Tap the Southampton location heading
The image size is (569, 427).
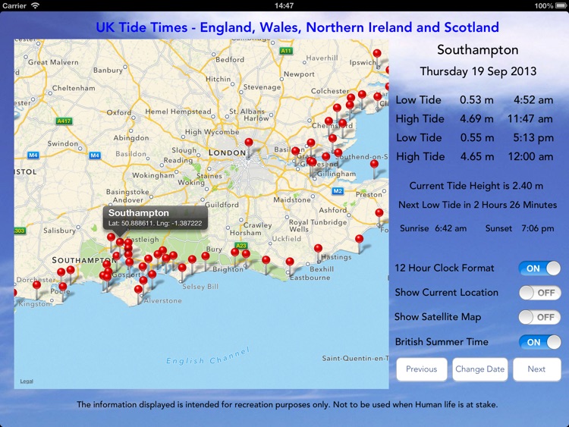[x=477, y=50]
